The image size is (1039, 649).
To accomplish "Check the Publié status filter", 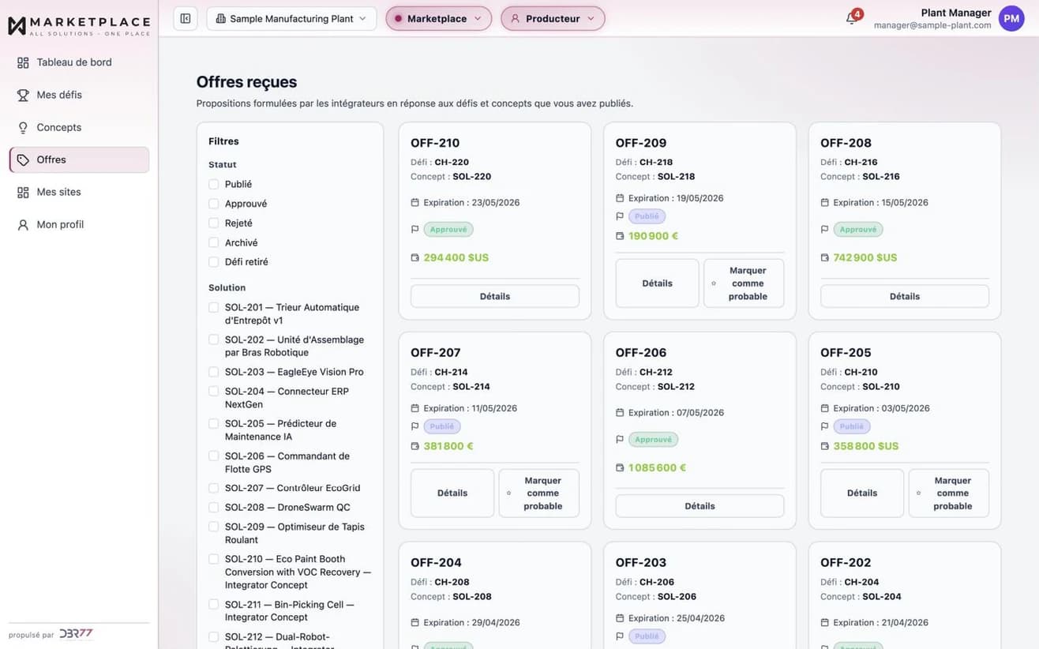I will point(213,184).
